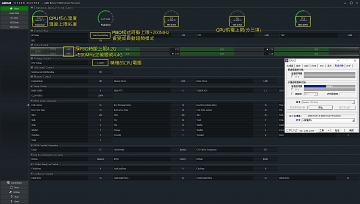Image resolution: width=360 pixels, height=204 pixels.
Task: Click the arrow beside CPU-Z Tools button
Action: [328, 130]
